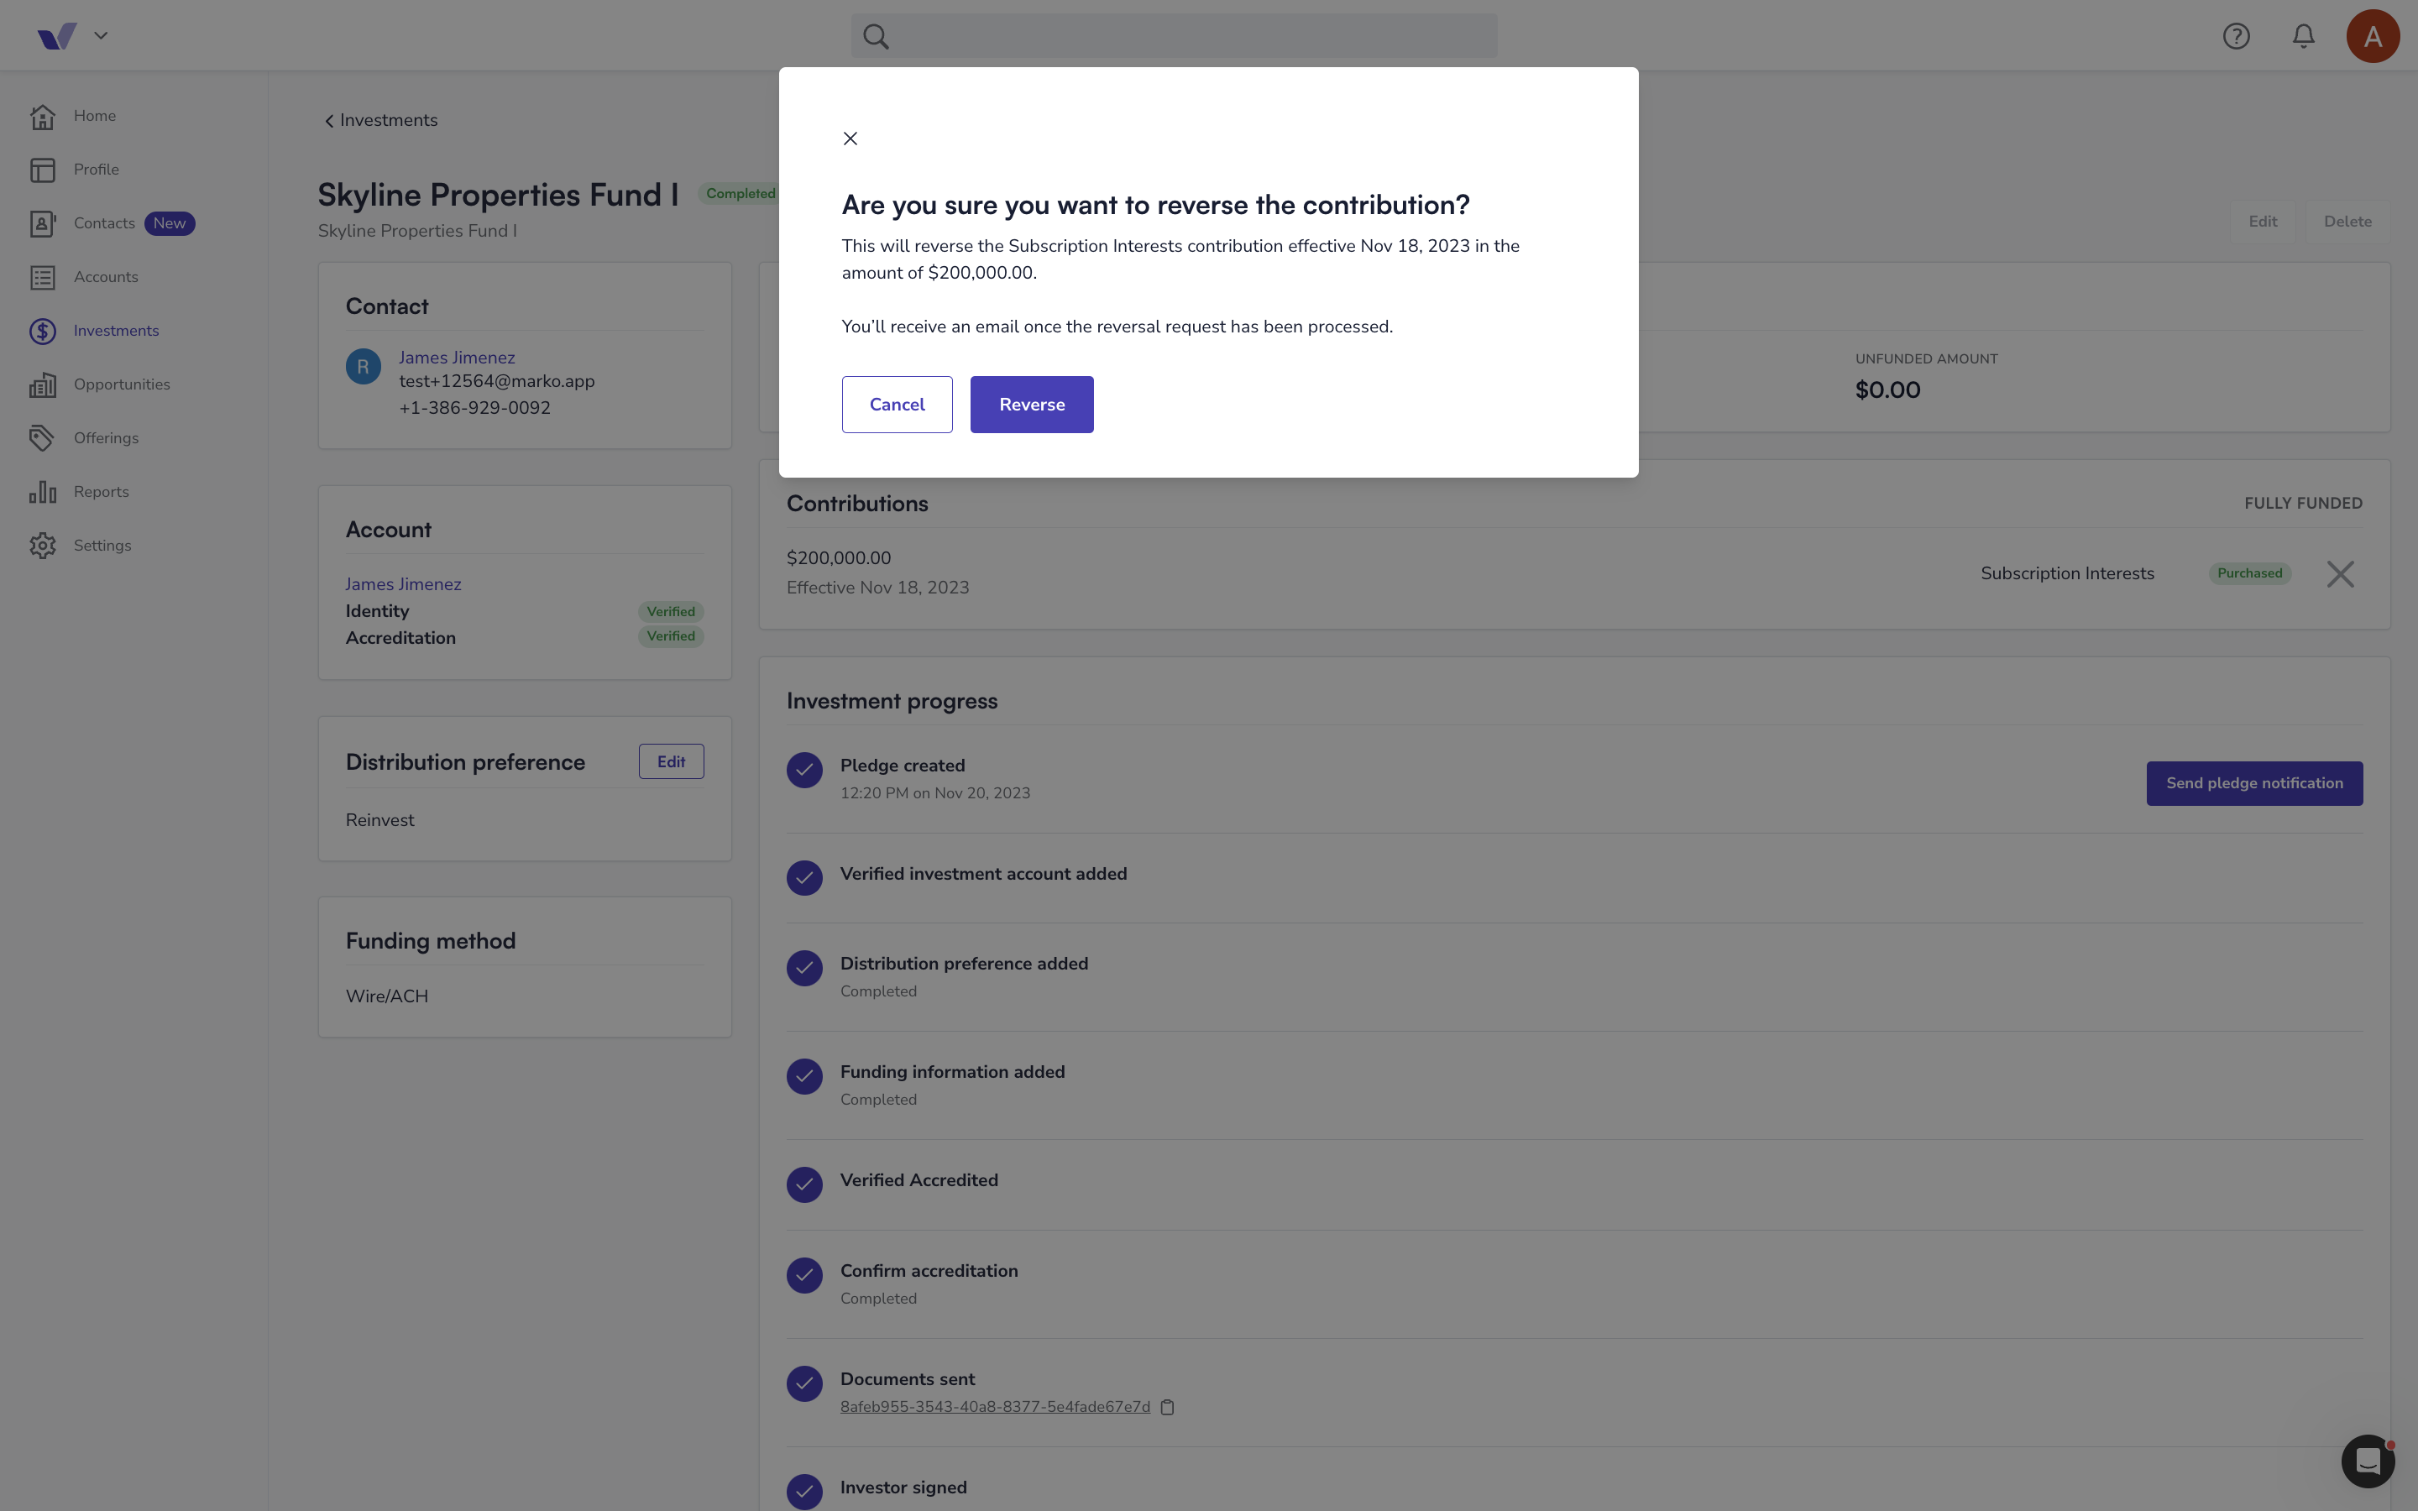The image size is (2418, 1511).
Task: Close the reverse contribution dialog with X
Action: (850, 138)
